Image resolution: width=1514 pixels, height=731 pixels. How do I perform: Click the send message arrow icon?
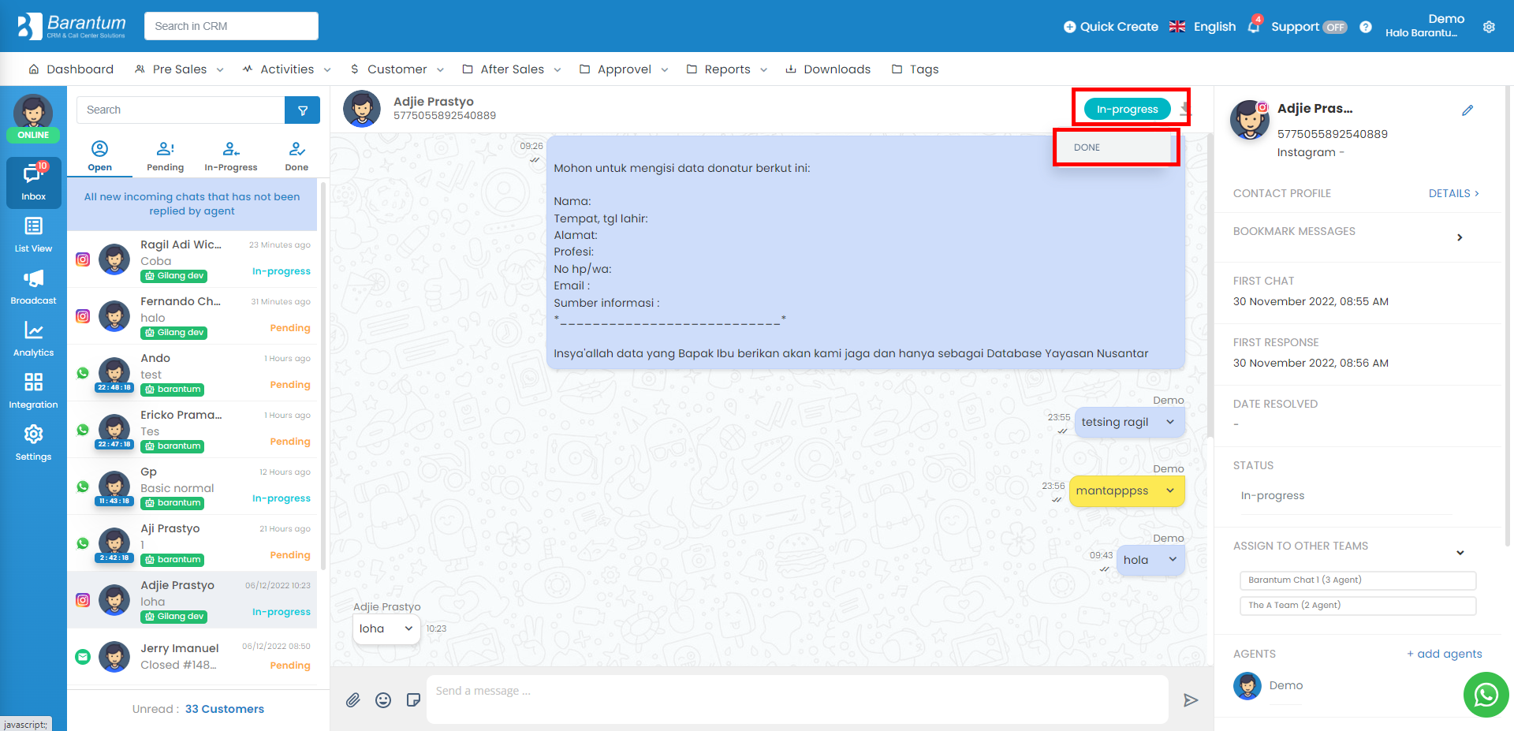[x=1191, y=700]
